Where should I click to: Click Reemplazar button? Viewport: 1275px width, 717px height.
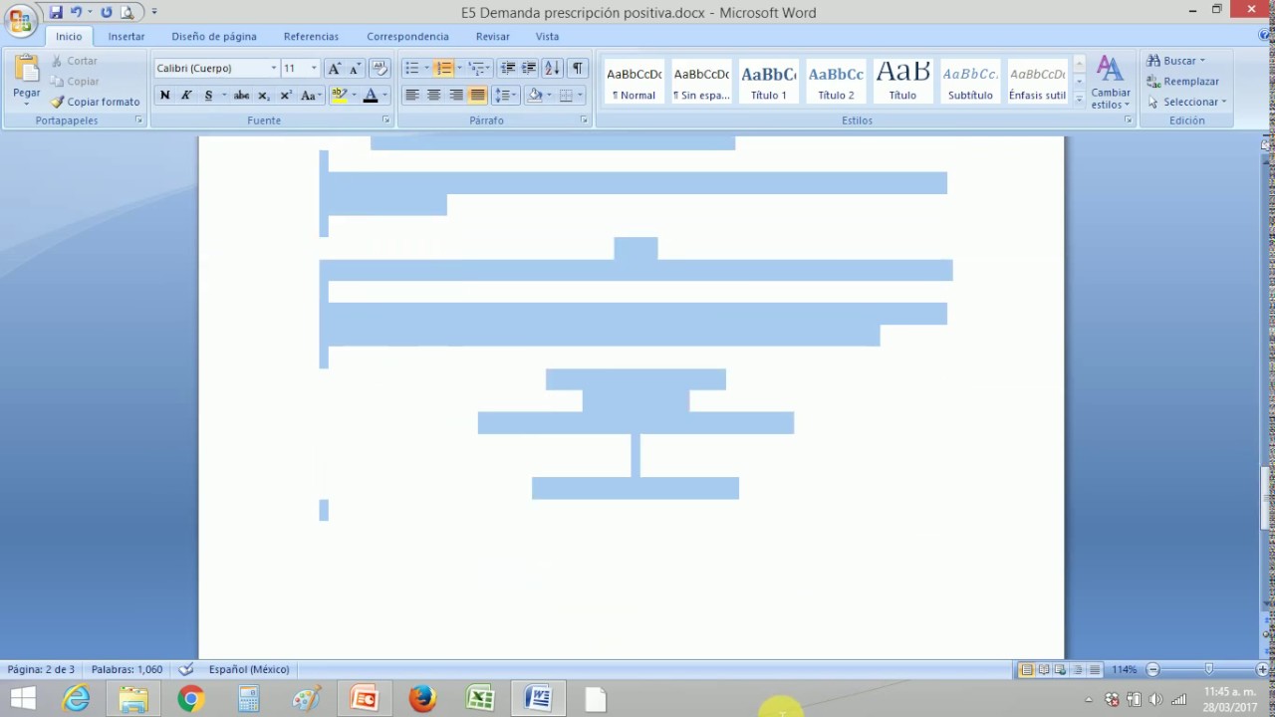[1183, 82]
